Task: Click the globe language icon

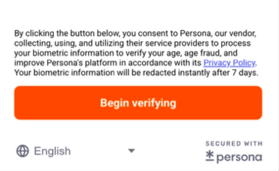Action: click(x=23, y=151)
